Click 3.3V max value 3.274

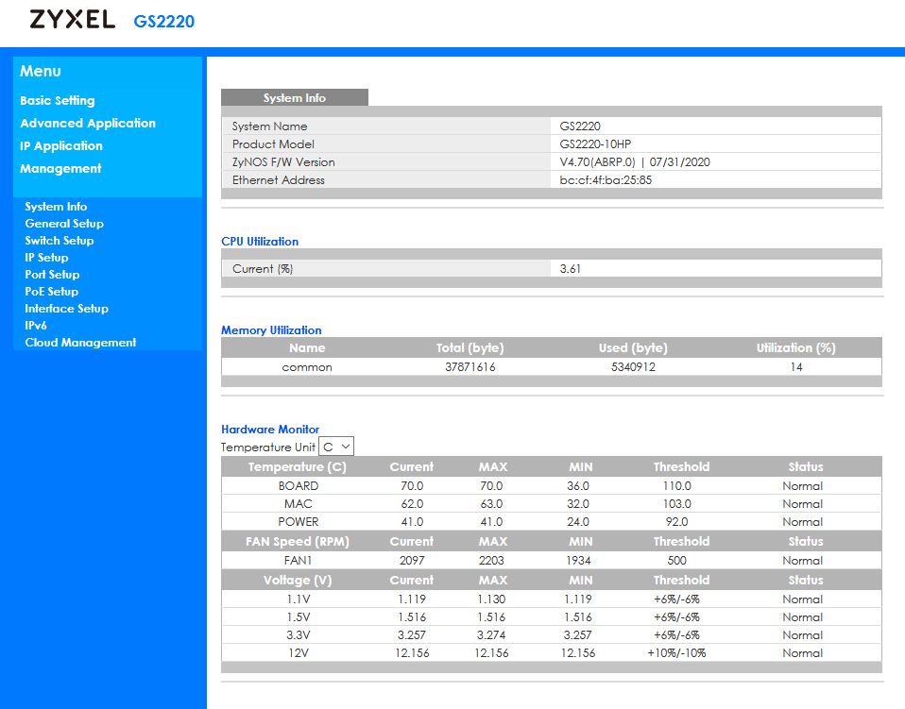point(491,634)
